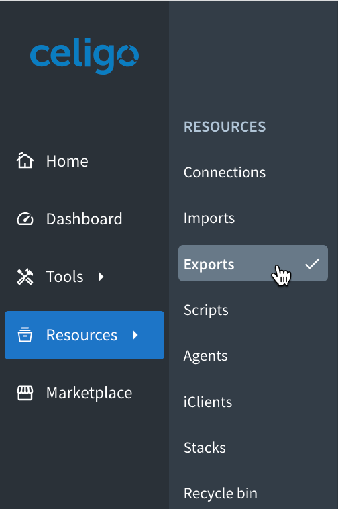Image resolution: width=338 pixels, height=509 pixels.
Task: Click the Home house icon
Action: [25, 160]
